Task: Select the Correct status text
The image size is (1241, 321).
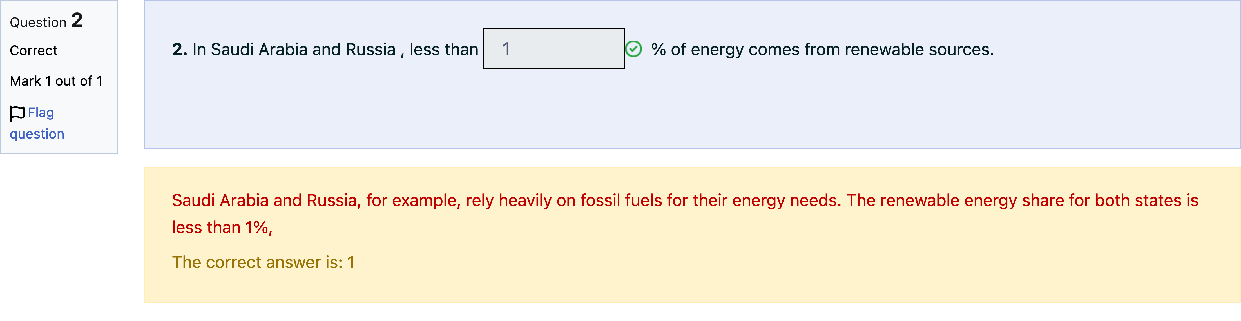Action: coord(33,51)
